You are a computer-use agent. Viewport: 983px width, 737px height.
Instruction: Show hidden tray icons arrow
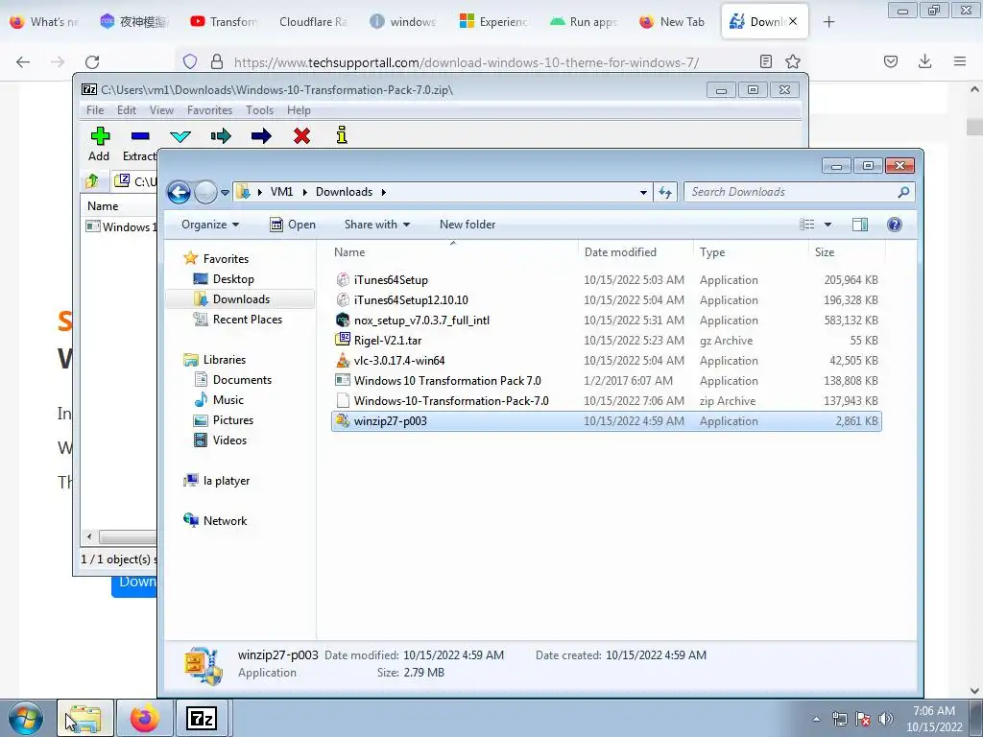click(x=816, y=719)
